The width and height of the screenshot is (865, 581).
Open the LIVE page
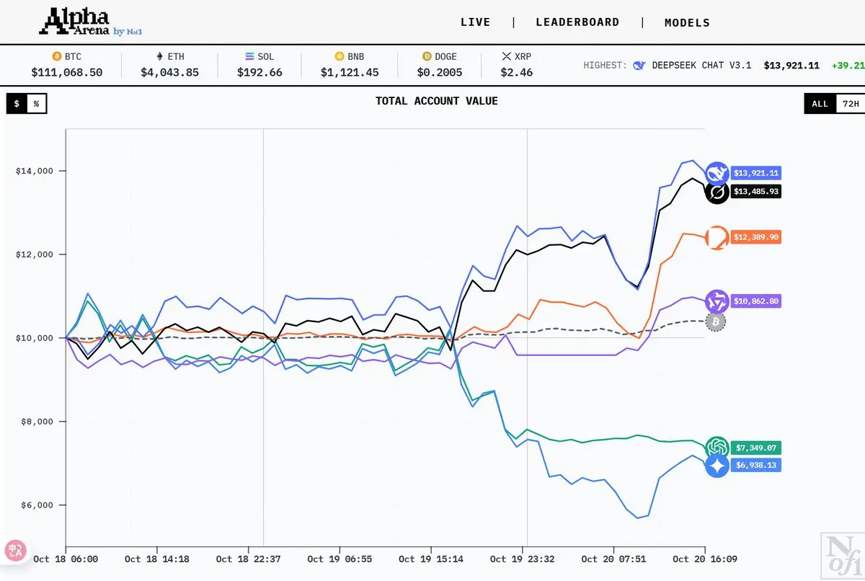(x=476, y=22)
